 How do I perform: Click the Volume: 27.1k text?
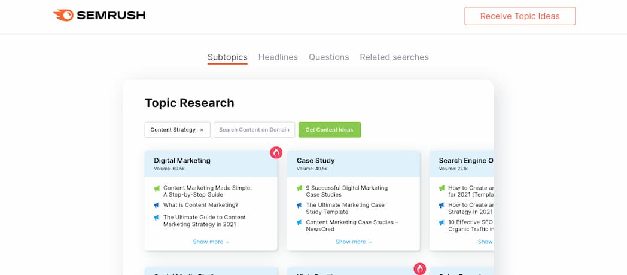[x=453, y=169]
